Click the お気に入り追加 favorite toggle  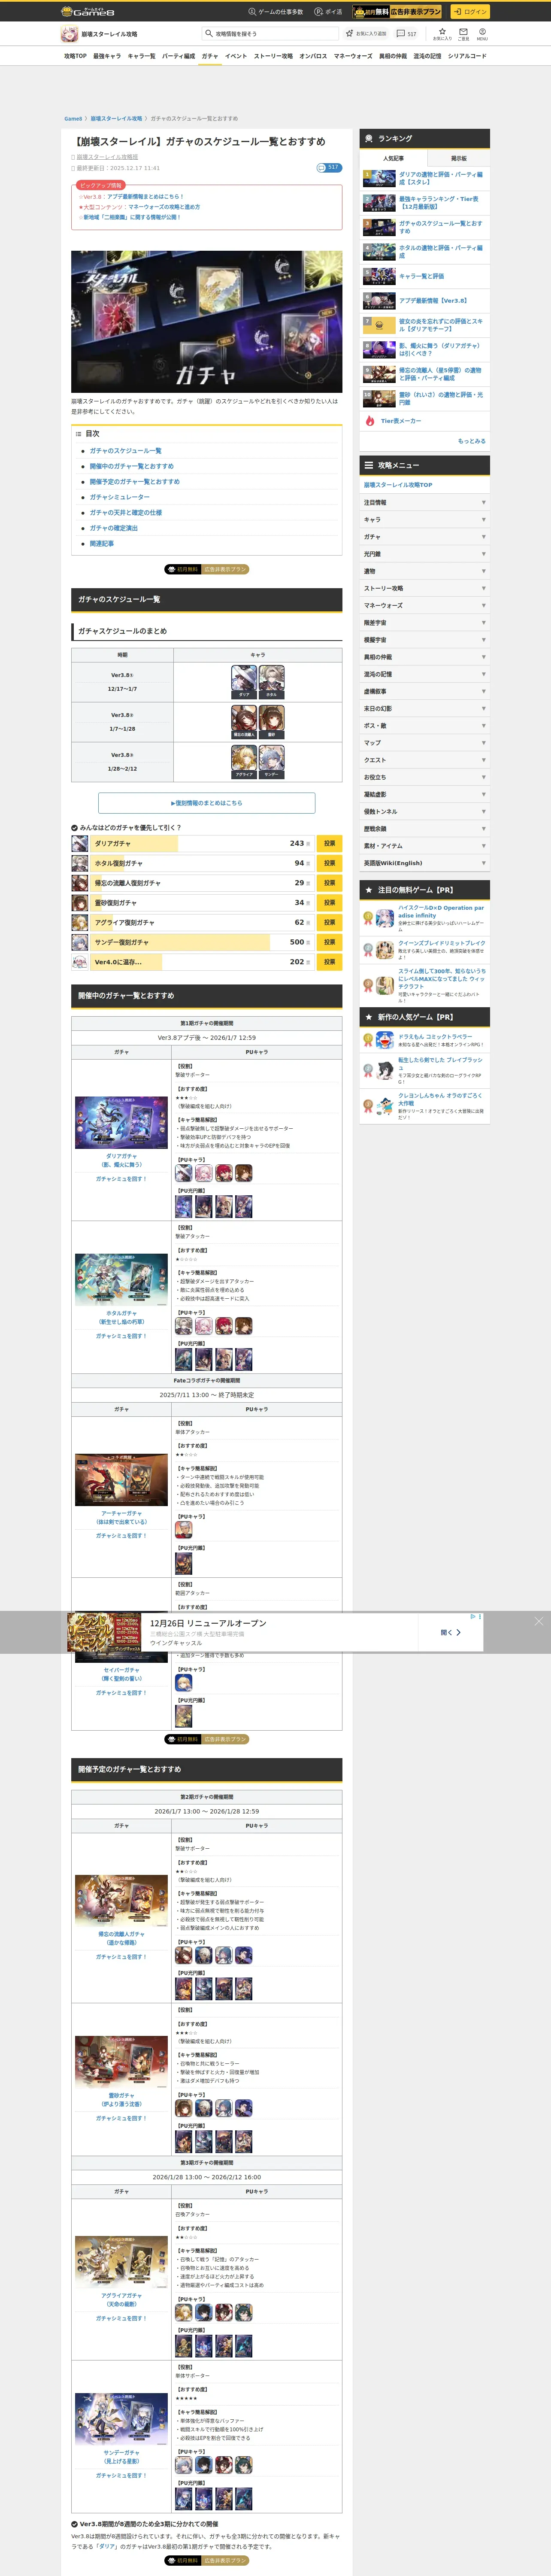[x=366, y=34]
